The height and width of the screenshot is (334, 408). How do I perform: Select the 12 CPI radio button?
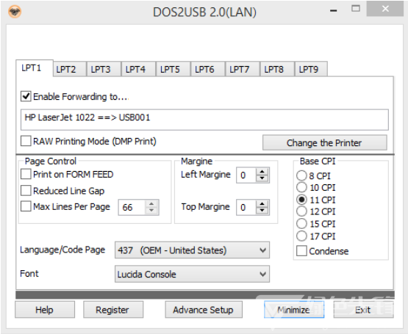click(301, 211)
